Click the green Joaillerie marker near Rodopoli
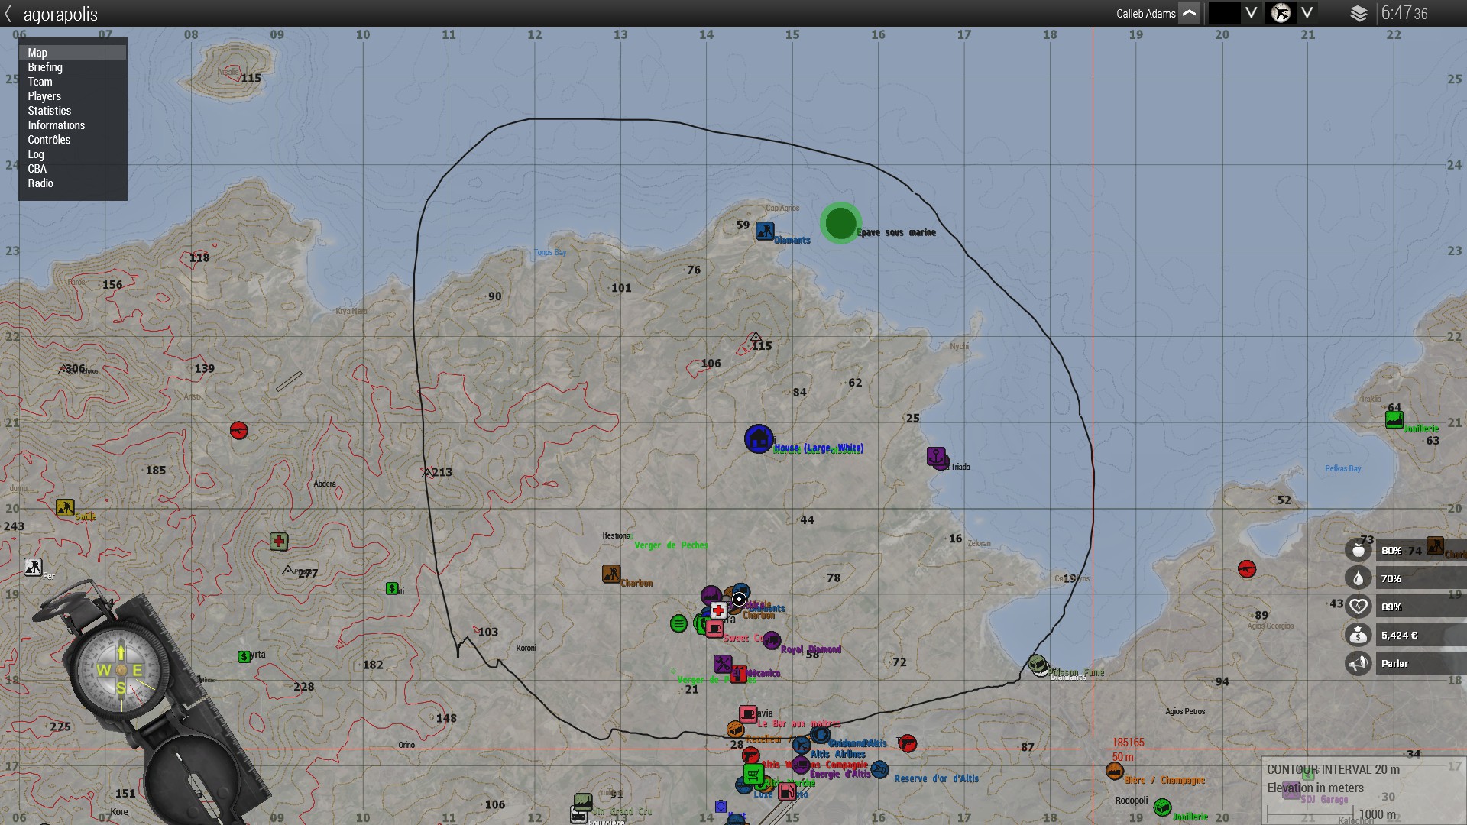 [x=1162, y=807]
